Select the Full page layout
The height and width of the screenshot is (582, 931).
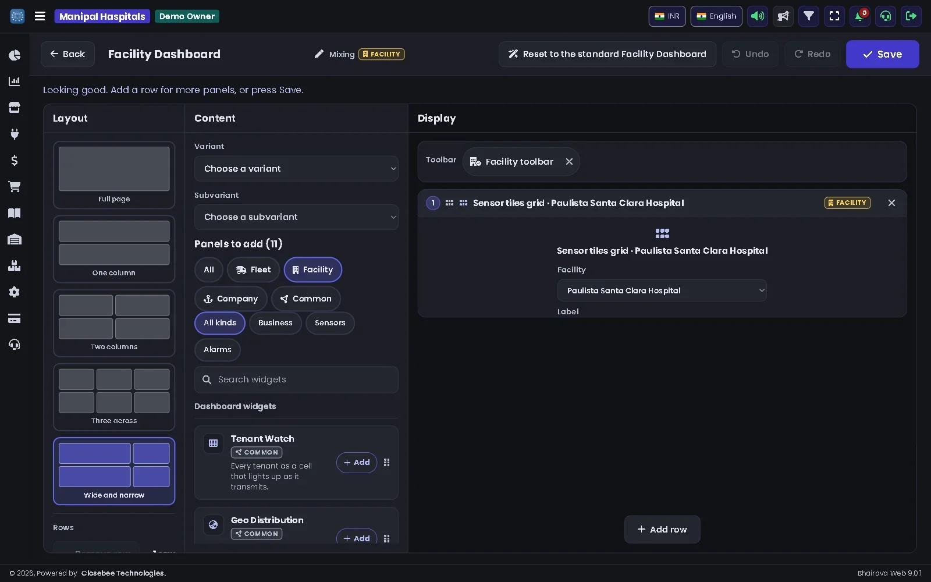[114, 175]
